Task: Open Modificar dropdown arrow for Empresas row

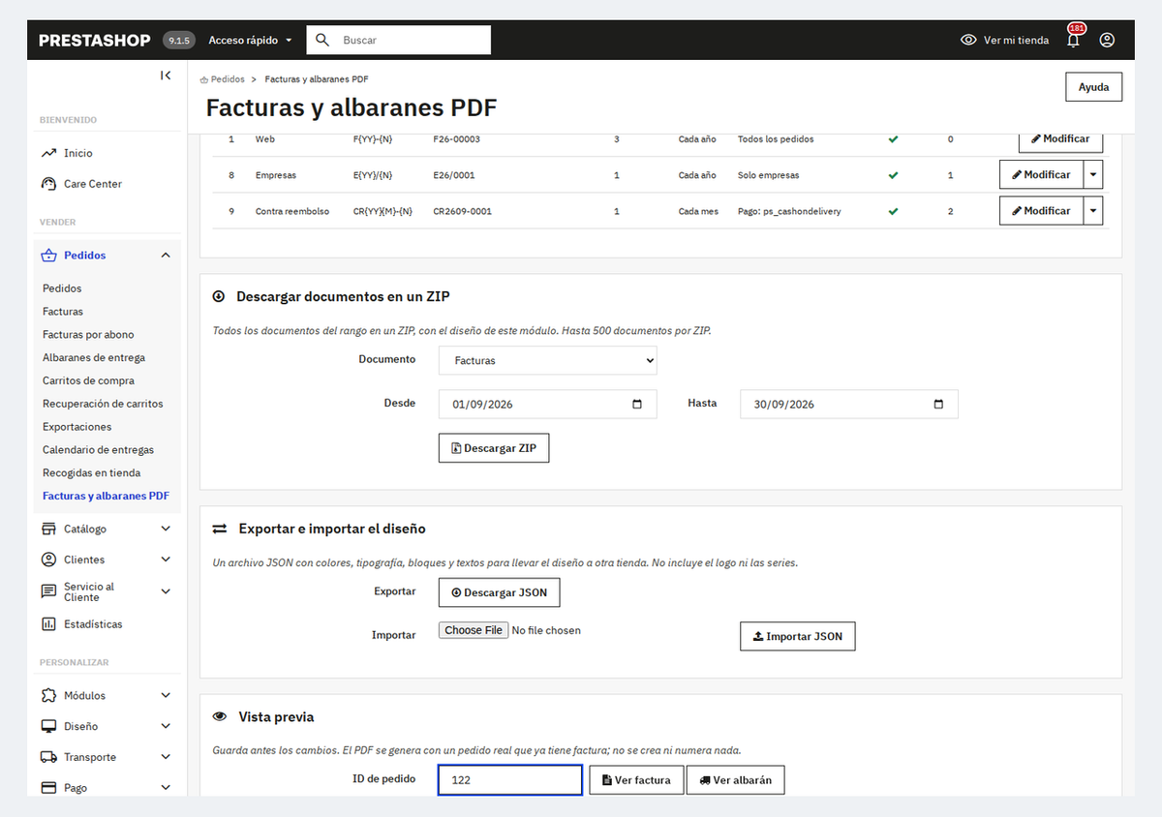Action: pos(1092,175)
